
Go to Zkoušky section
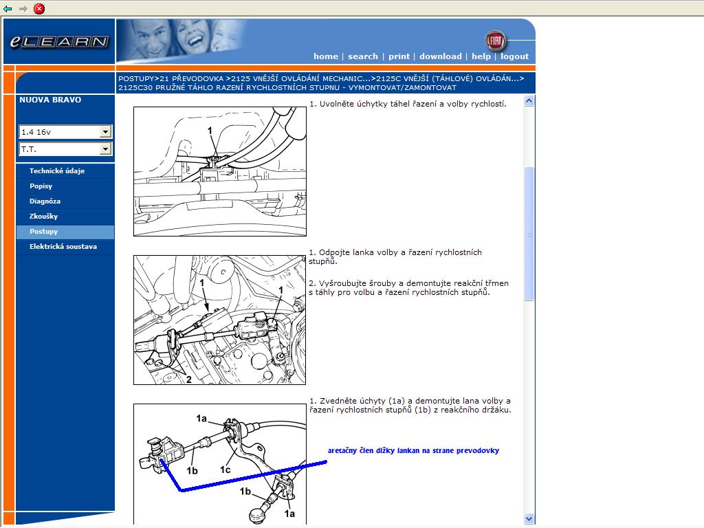44,217
